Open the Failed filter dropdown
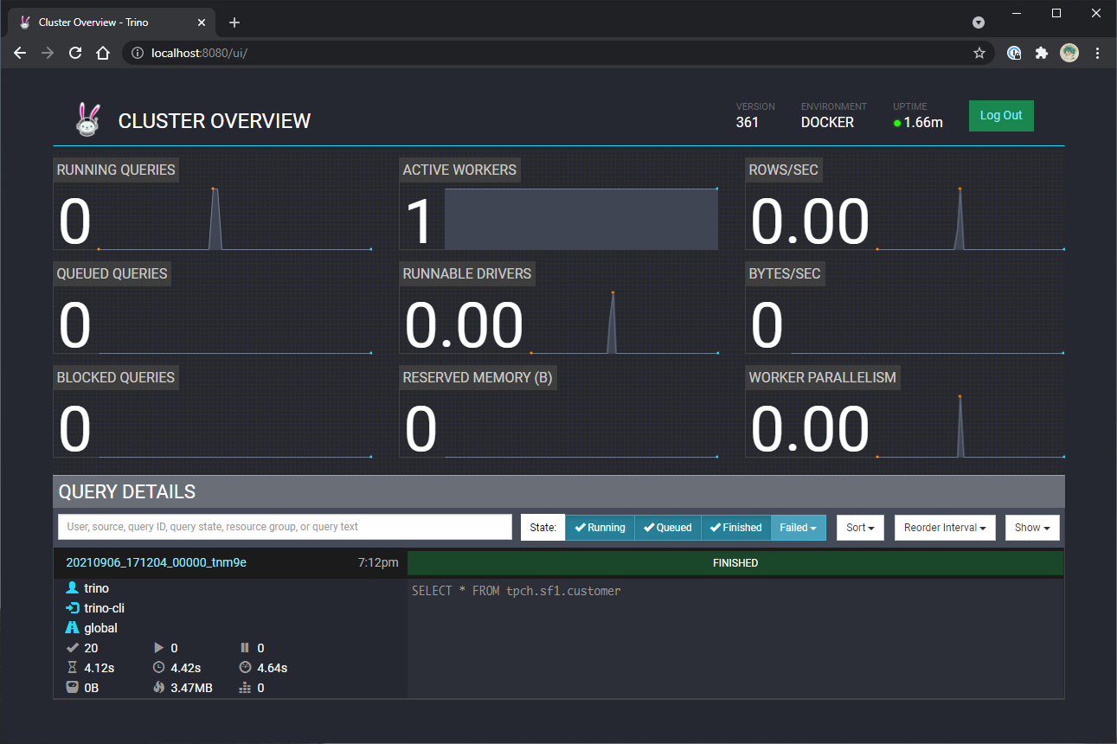The height and width of the screenshot is (744, 1117). [799, 528]
